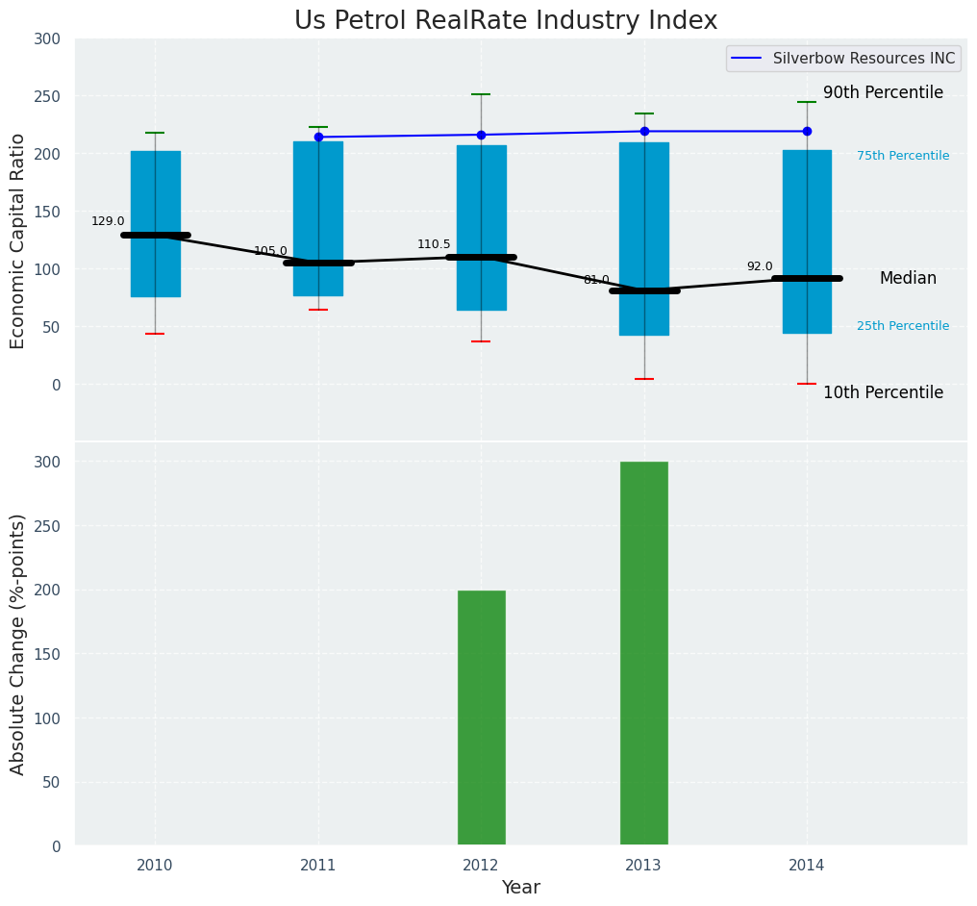Click the blue 2012 interquartile box

(x=482, y=228)
